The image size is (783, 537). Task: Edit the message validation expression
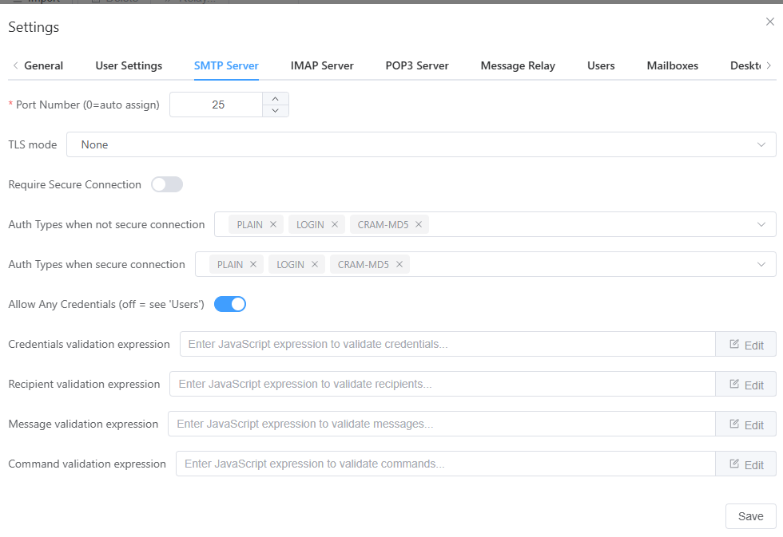pos(746,424)
